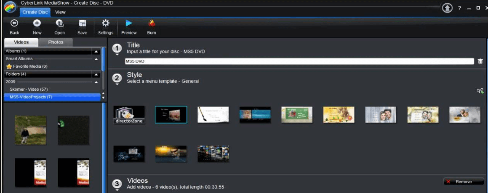Click the folder tree vertical scrollbar
Viewport: 488px width, 193px height.
(x=103, y=60)
